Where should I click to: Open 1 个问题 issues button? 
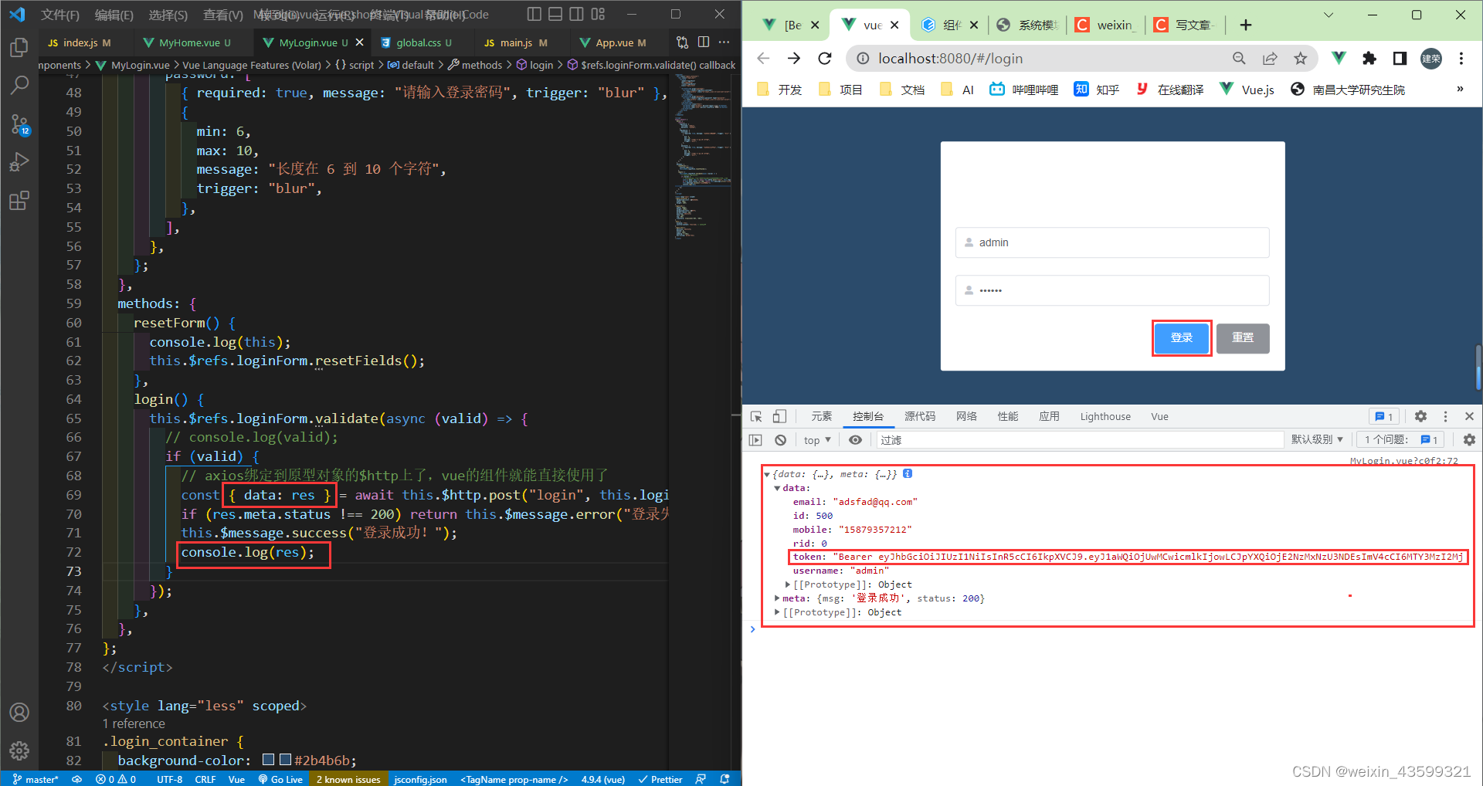(1401, 439)
